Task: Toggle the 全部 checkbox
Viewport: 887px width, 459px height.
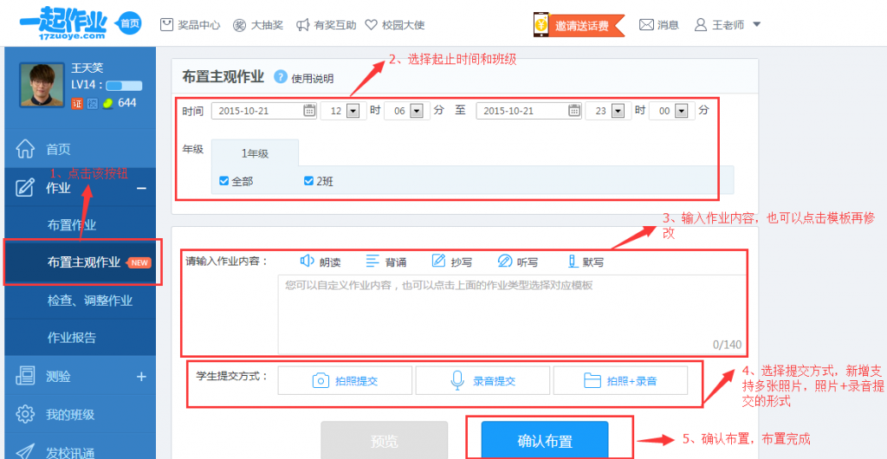Action: click(x=224, y=181)
